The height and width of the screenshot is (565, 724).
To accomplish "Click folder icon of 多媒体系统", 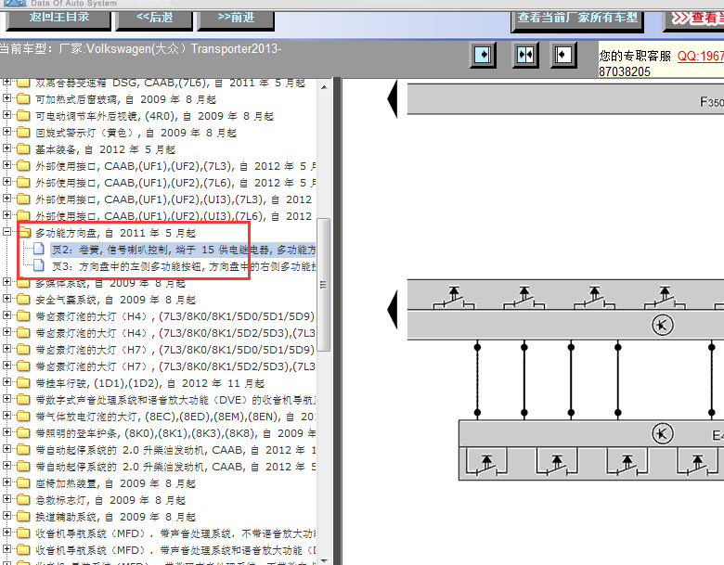I will pos(23,282).
